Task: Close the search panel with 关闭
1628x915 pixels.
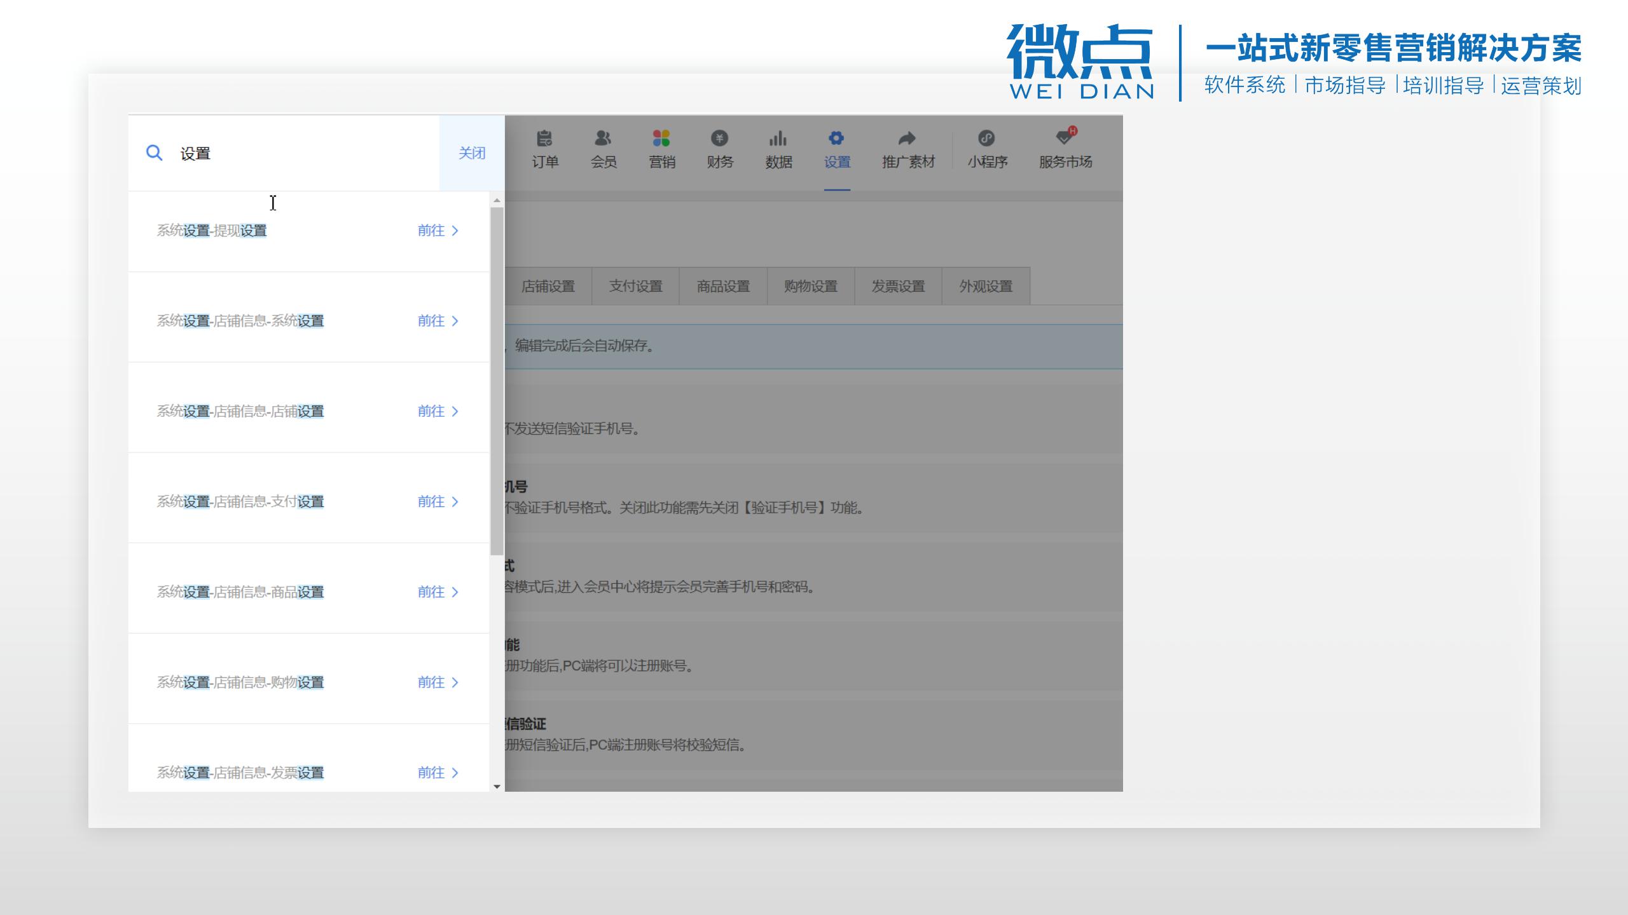Action: [472, 153]
